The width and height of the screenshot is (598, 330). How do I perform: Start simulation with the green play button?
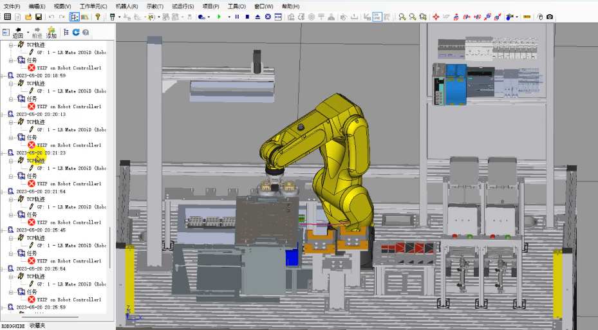pyautogui.click(x=219, y=17)
